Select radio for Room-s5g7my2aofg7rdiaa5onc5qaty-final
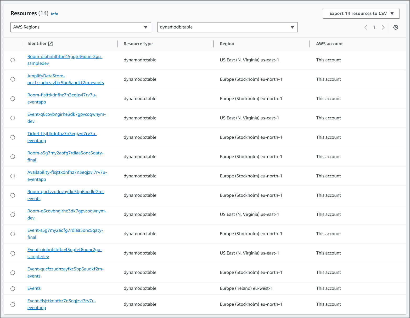This screenshot has width=410, height=318. [x=13, y=157]
